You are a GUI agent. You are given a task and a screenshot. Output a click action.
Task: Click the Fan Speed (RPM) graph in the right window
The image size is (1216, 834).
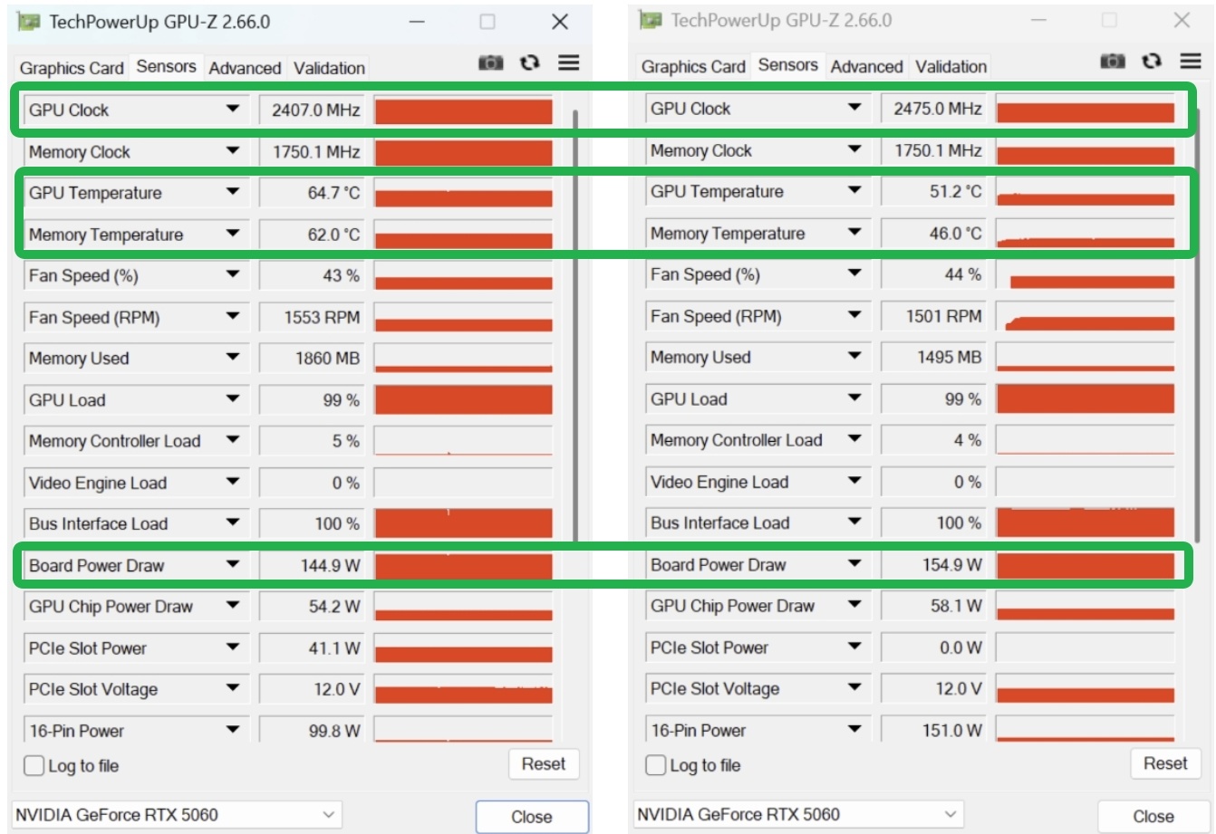click(1085, 316)
